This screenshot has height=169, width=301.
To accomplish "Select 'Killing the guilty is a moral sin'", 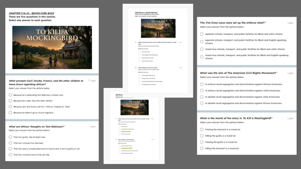I will 202,136.
